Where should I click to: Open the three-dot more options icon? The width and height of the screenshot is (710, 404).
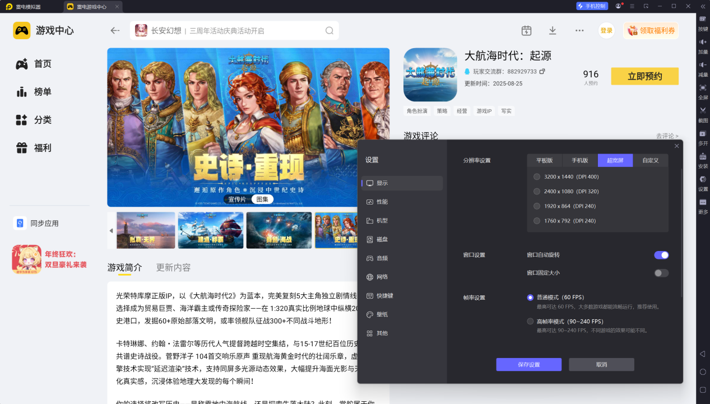point(579,30)
